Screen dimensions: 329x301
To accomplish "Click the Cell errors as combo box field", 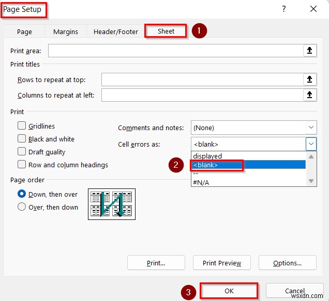I will (x=248, y=144).
